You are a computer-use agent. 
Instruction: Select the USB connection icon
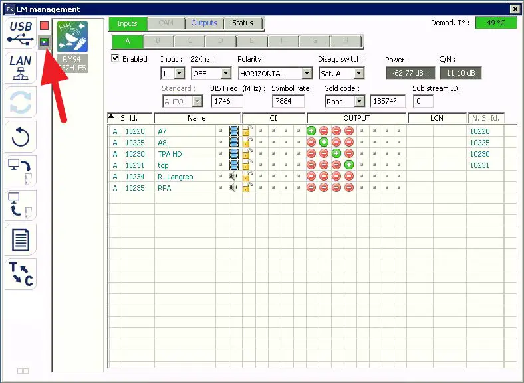click(x=21, y=33)
